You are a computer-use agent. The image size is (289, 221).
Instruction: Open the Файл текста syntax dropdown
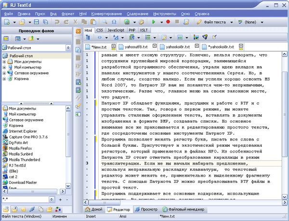pos(232,22)
